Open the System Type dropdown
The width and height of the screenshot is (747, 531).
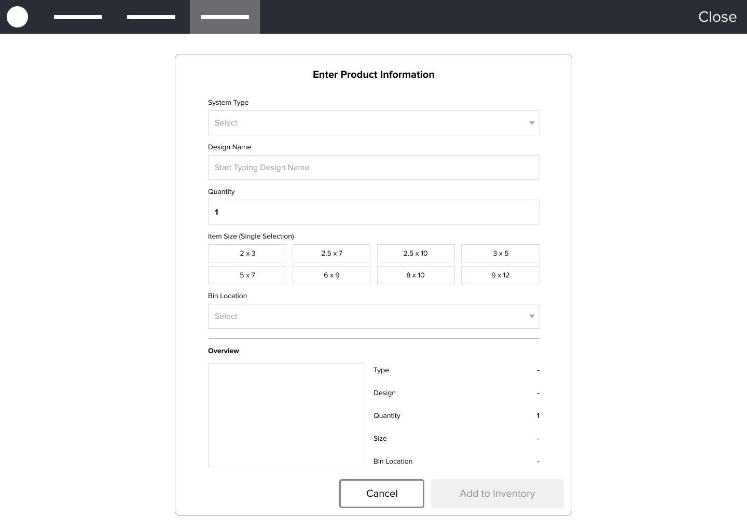coord(374,123)
